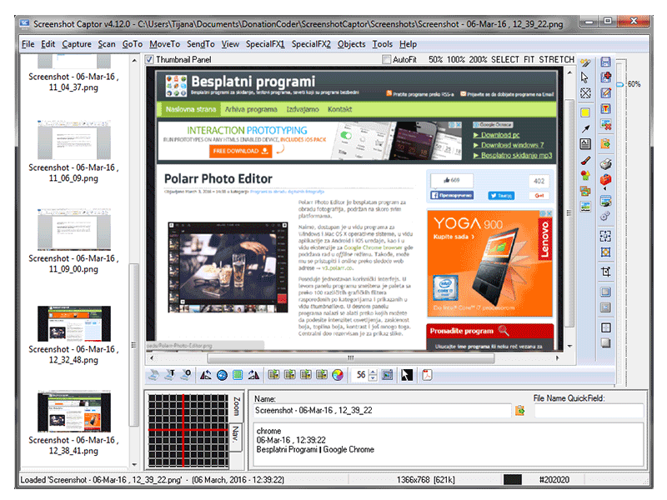Click the dashed box with cross icon

585,93
